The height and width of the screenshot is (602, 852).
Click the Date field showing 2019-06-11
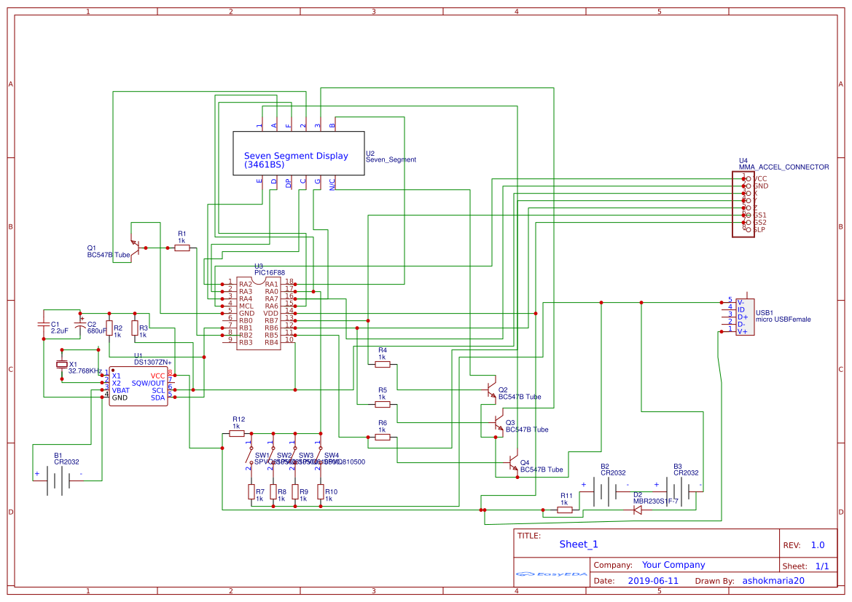tap(652, 580)
